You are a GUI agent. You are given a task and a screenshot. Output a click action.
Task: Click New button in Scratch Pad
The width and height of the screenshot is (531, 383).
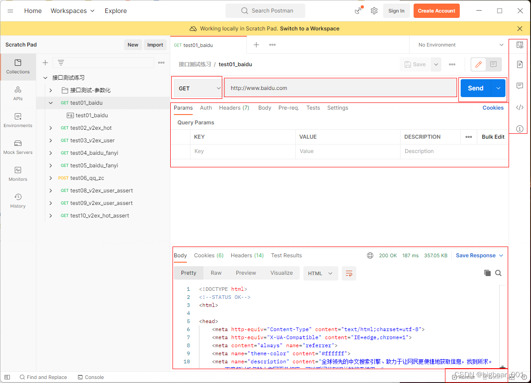coord(133,45)
